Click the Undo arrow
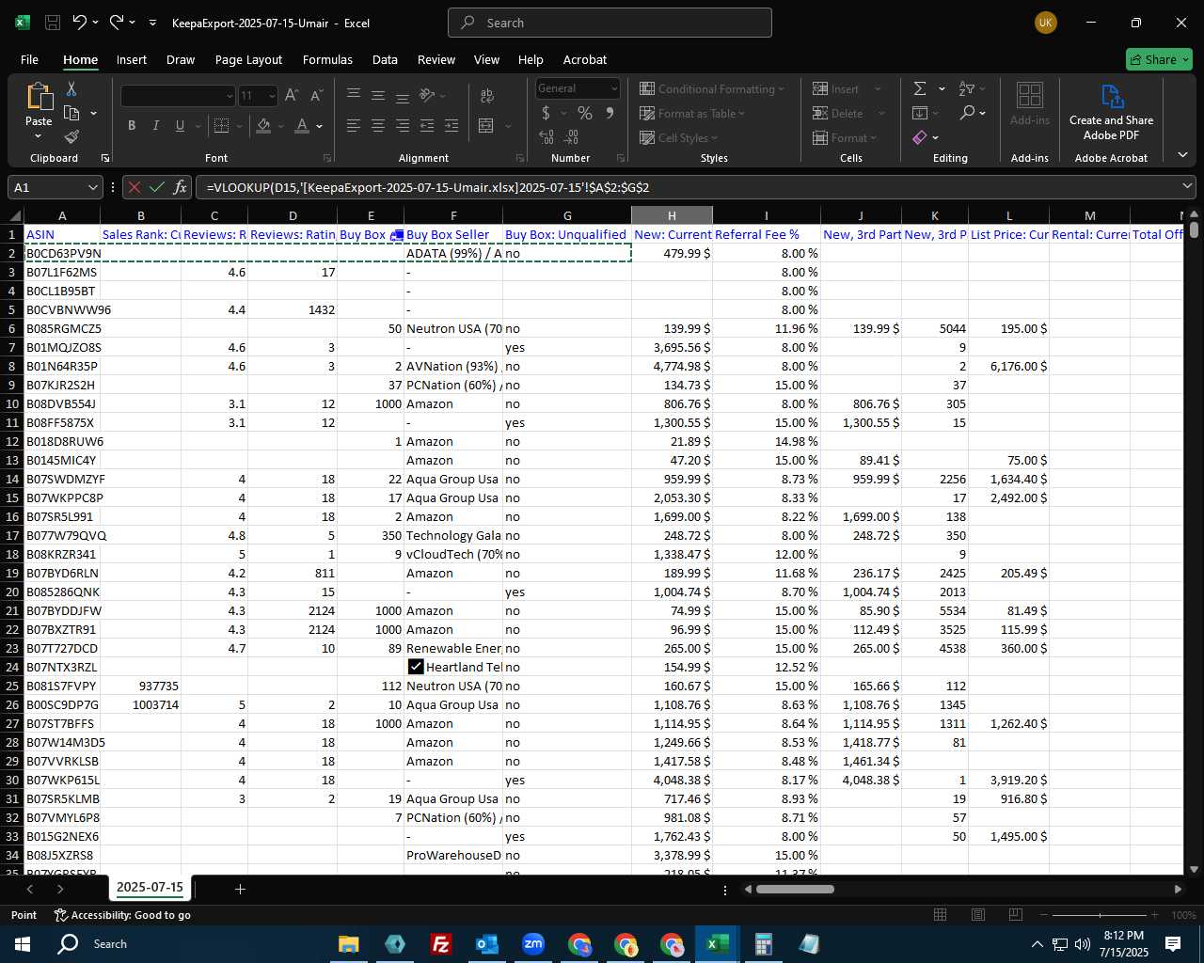 (80, 23)
